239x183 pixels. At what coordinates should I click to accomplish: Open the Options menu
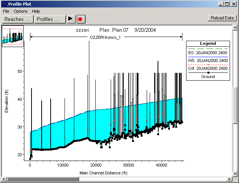pos(21,11)
